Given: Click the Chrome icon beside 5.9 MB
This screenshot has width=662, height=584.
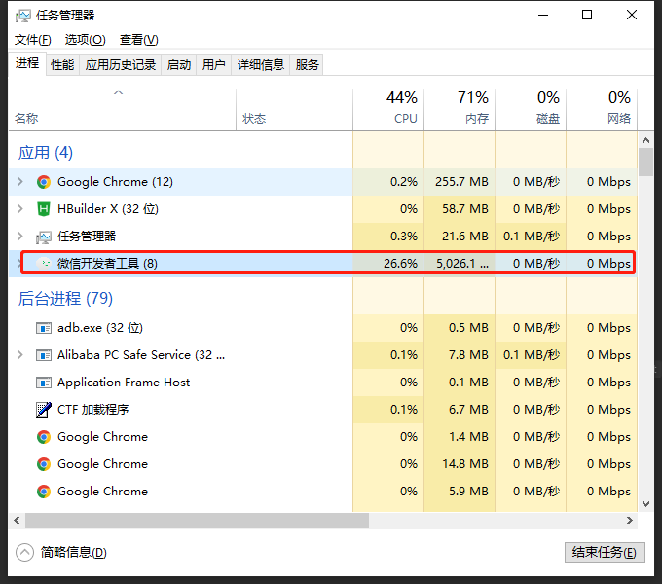Looking at the screenshot, I should click(x=44, y=492).
